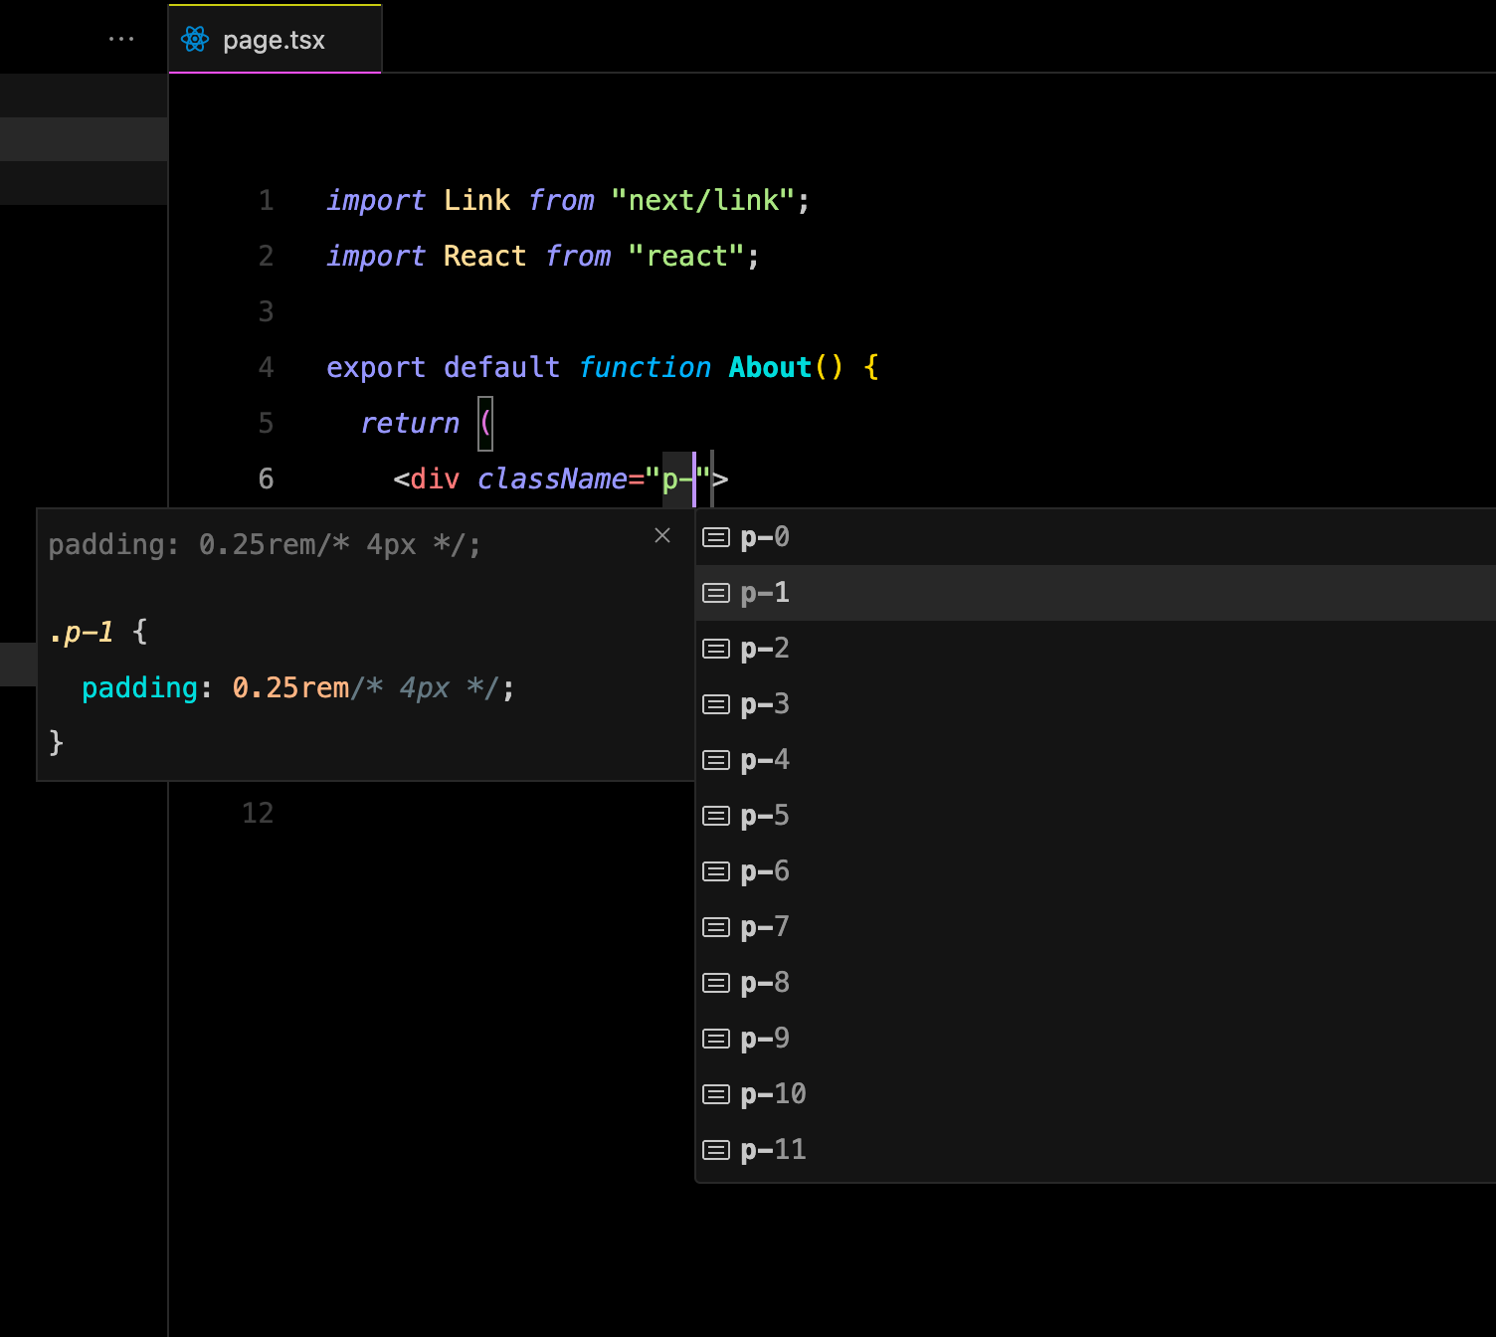
Task: Click the "next/link" import string
Action: point(702,201)
